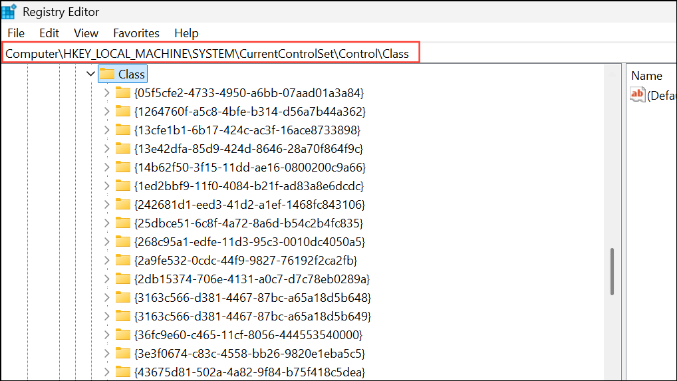Screen dimensions: 677x381
Task: Expand the {2db15374-706e-4131-a0c7-d7c78eb0289a} key
Action: (x=106, y=279)
